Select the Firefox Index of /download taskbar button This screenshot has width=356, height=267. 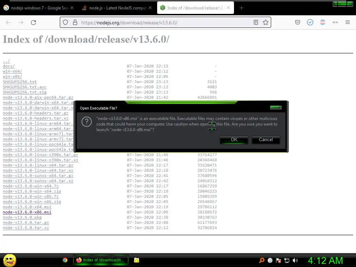point(100,260)
